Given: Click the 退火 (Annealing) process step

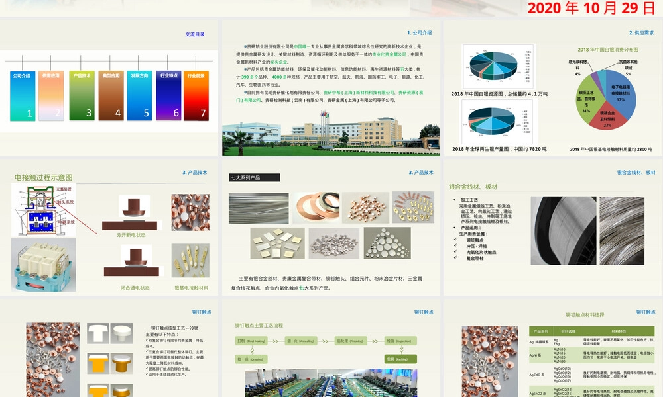Looking at the screenshot, I should point(300,341).
